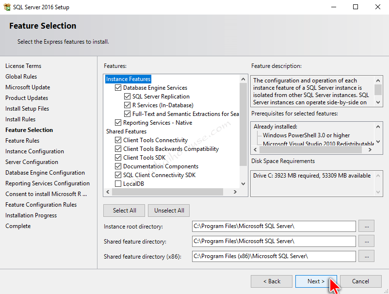Click right arrow of Features horizontal scrollbar
389x294 pixels.
pyautogui.click(x=235, y=192)
